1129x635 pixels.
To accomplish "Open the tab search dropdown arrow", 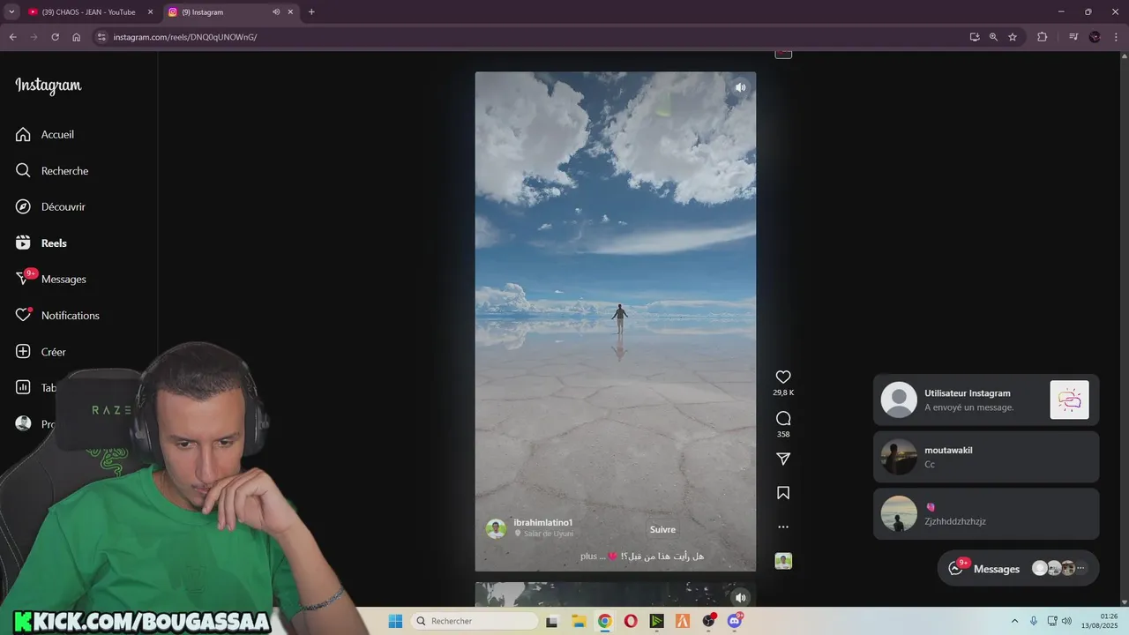I will [11, 12].
